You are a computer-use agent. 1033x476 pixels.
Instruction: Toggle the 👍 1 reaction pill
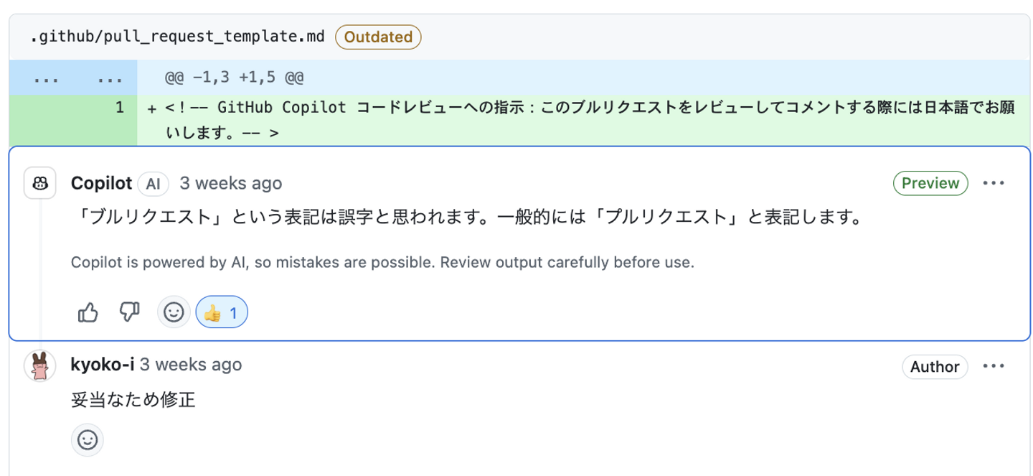point(222,312)
